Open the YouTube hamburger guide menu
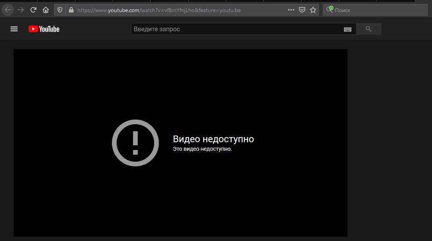 (x=14, y=29)
